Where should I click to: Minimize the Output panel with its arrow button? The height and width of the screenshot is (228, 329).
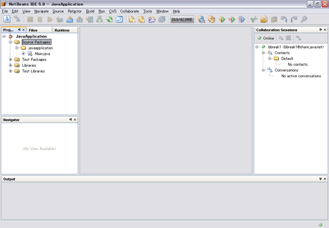(321, 179)
